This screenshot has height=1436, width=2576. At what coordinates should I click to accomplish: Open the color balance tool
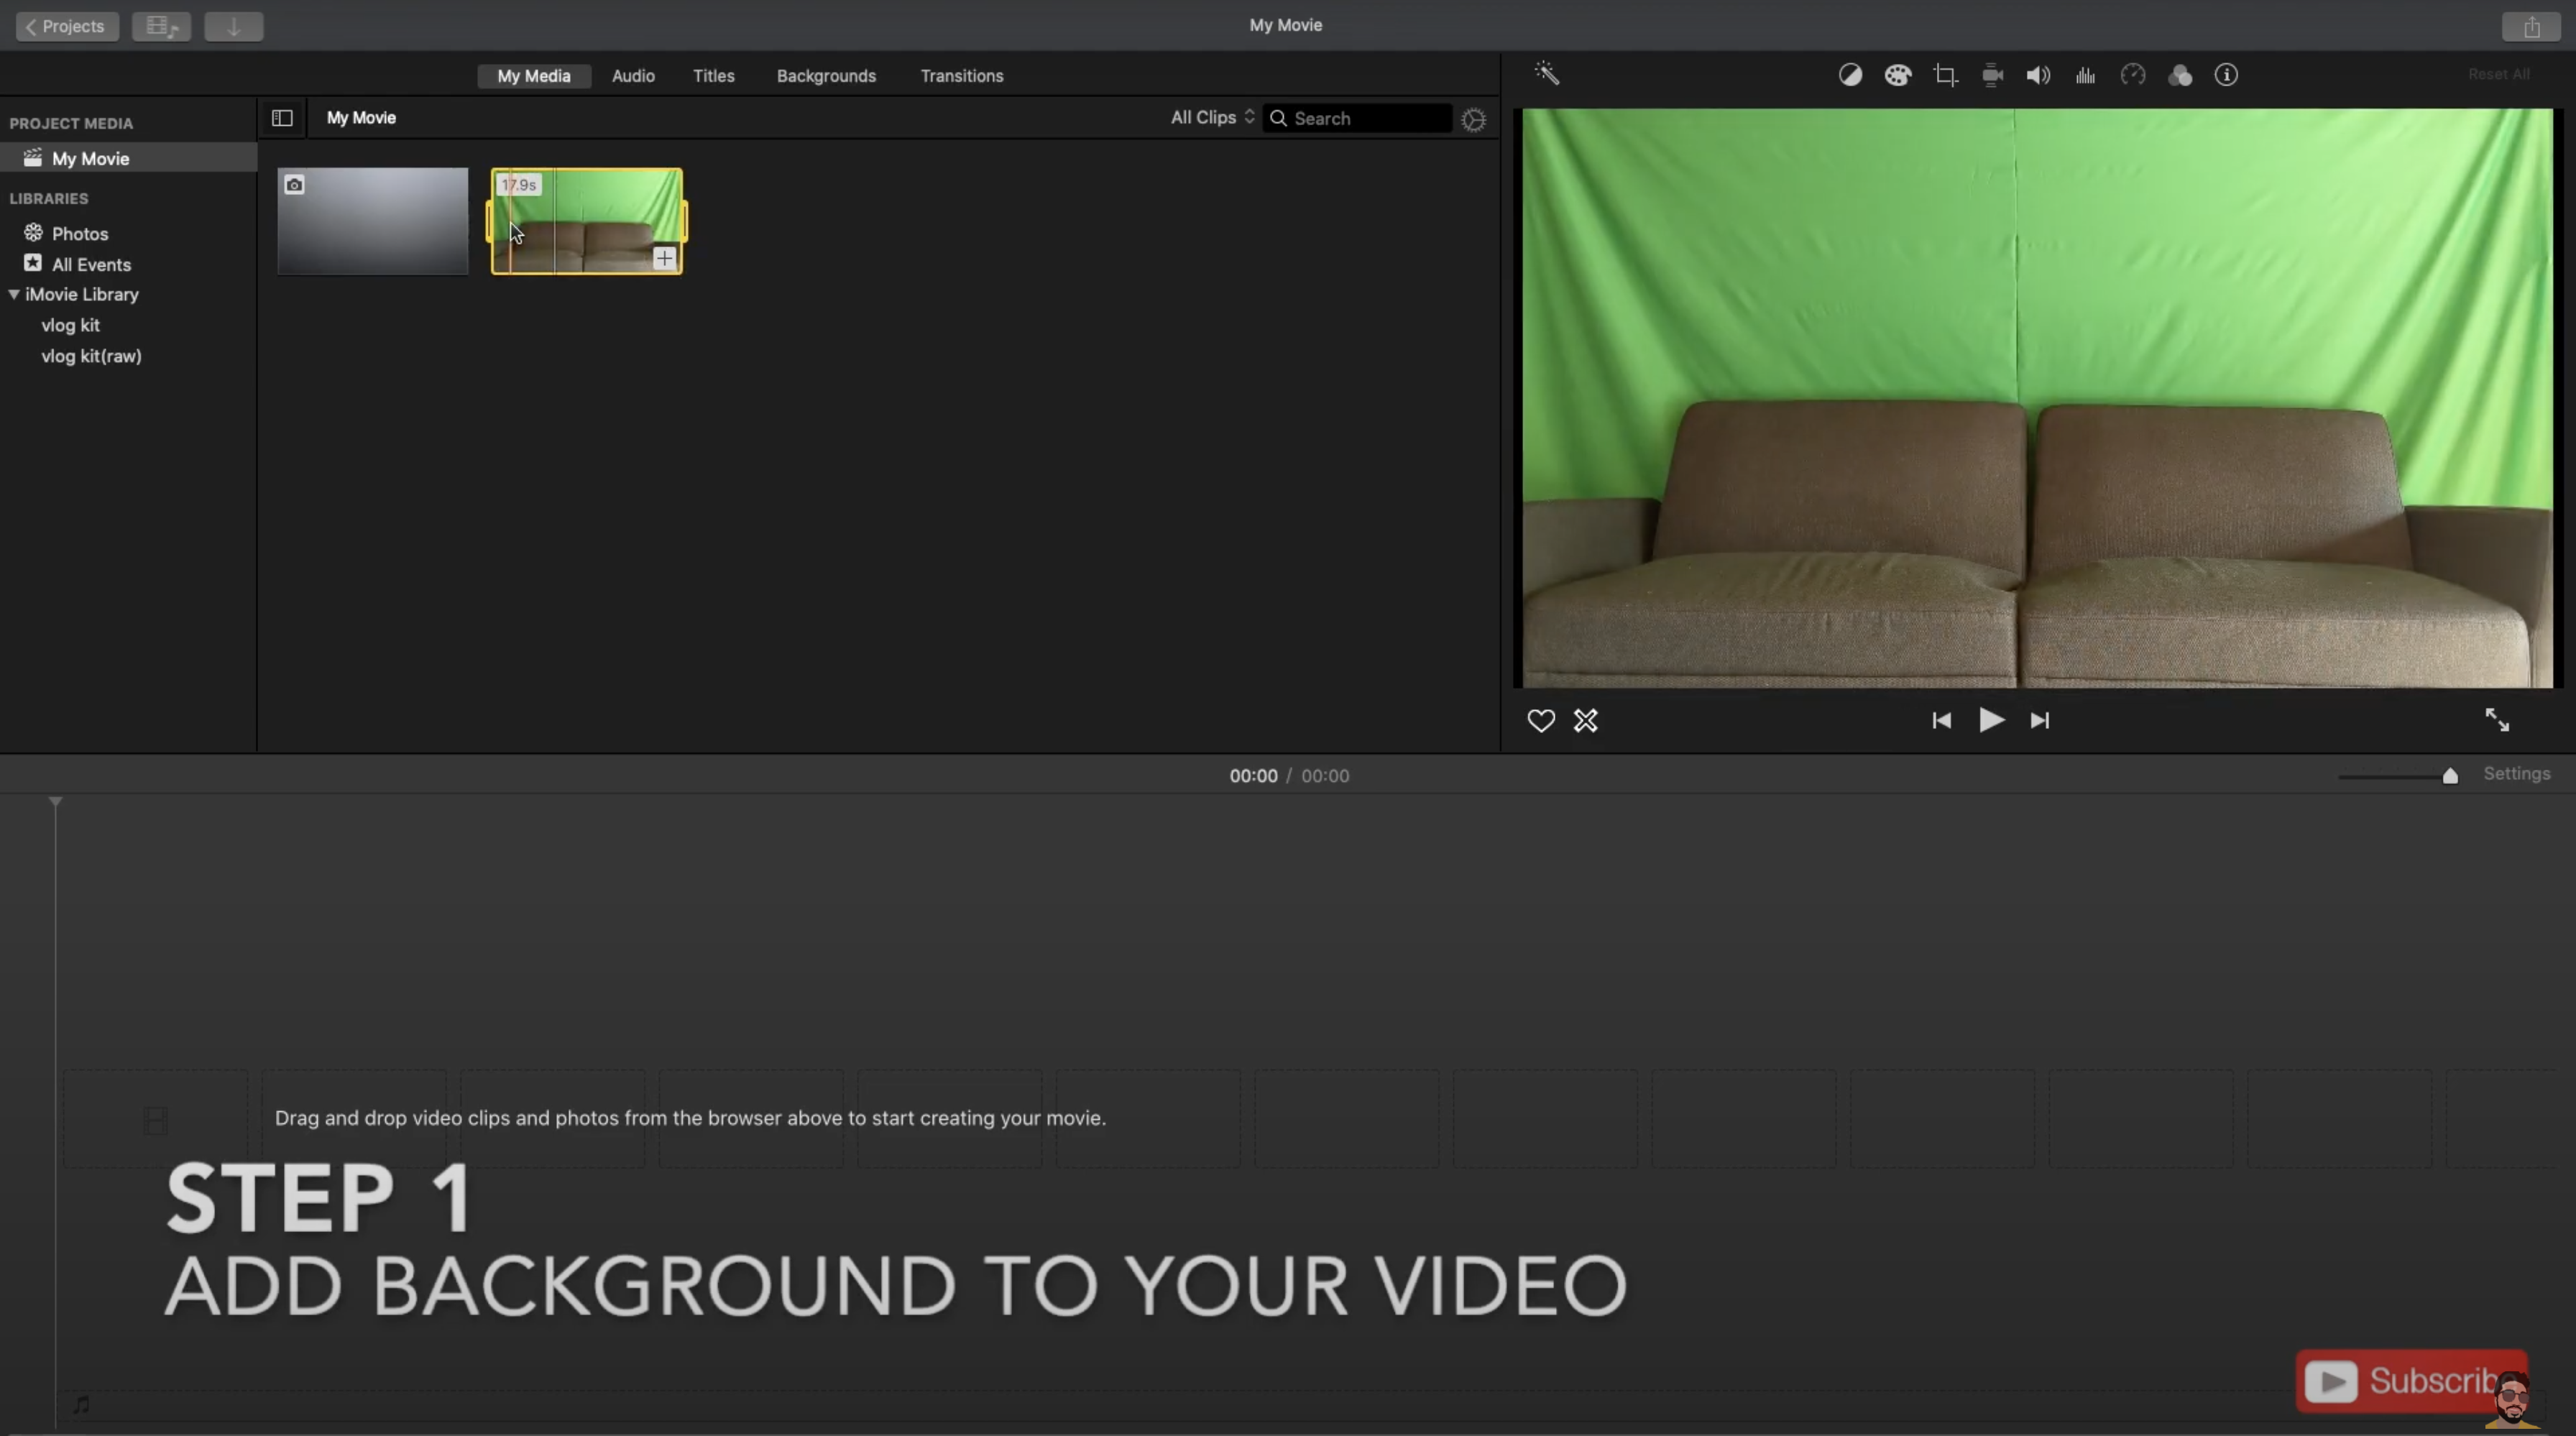click(x=1850, y=75)
